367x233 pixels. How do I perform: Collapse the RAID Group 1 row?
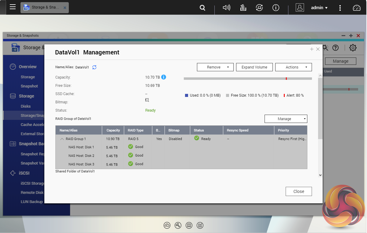pyautogui.click(x=62, y=139)
